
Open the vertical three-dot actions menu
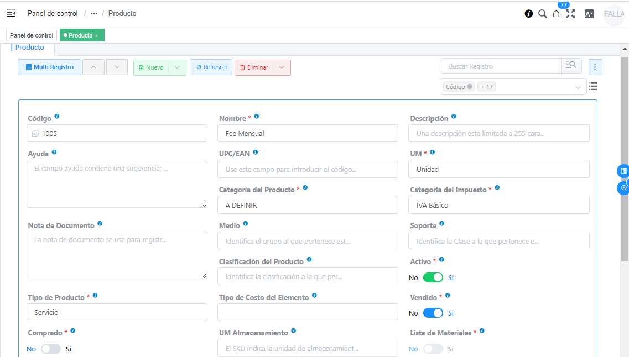595,67
